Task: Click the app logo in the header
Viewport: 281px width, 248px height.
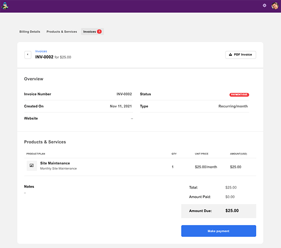Action: click(6, 6)
